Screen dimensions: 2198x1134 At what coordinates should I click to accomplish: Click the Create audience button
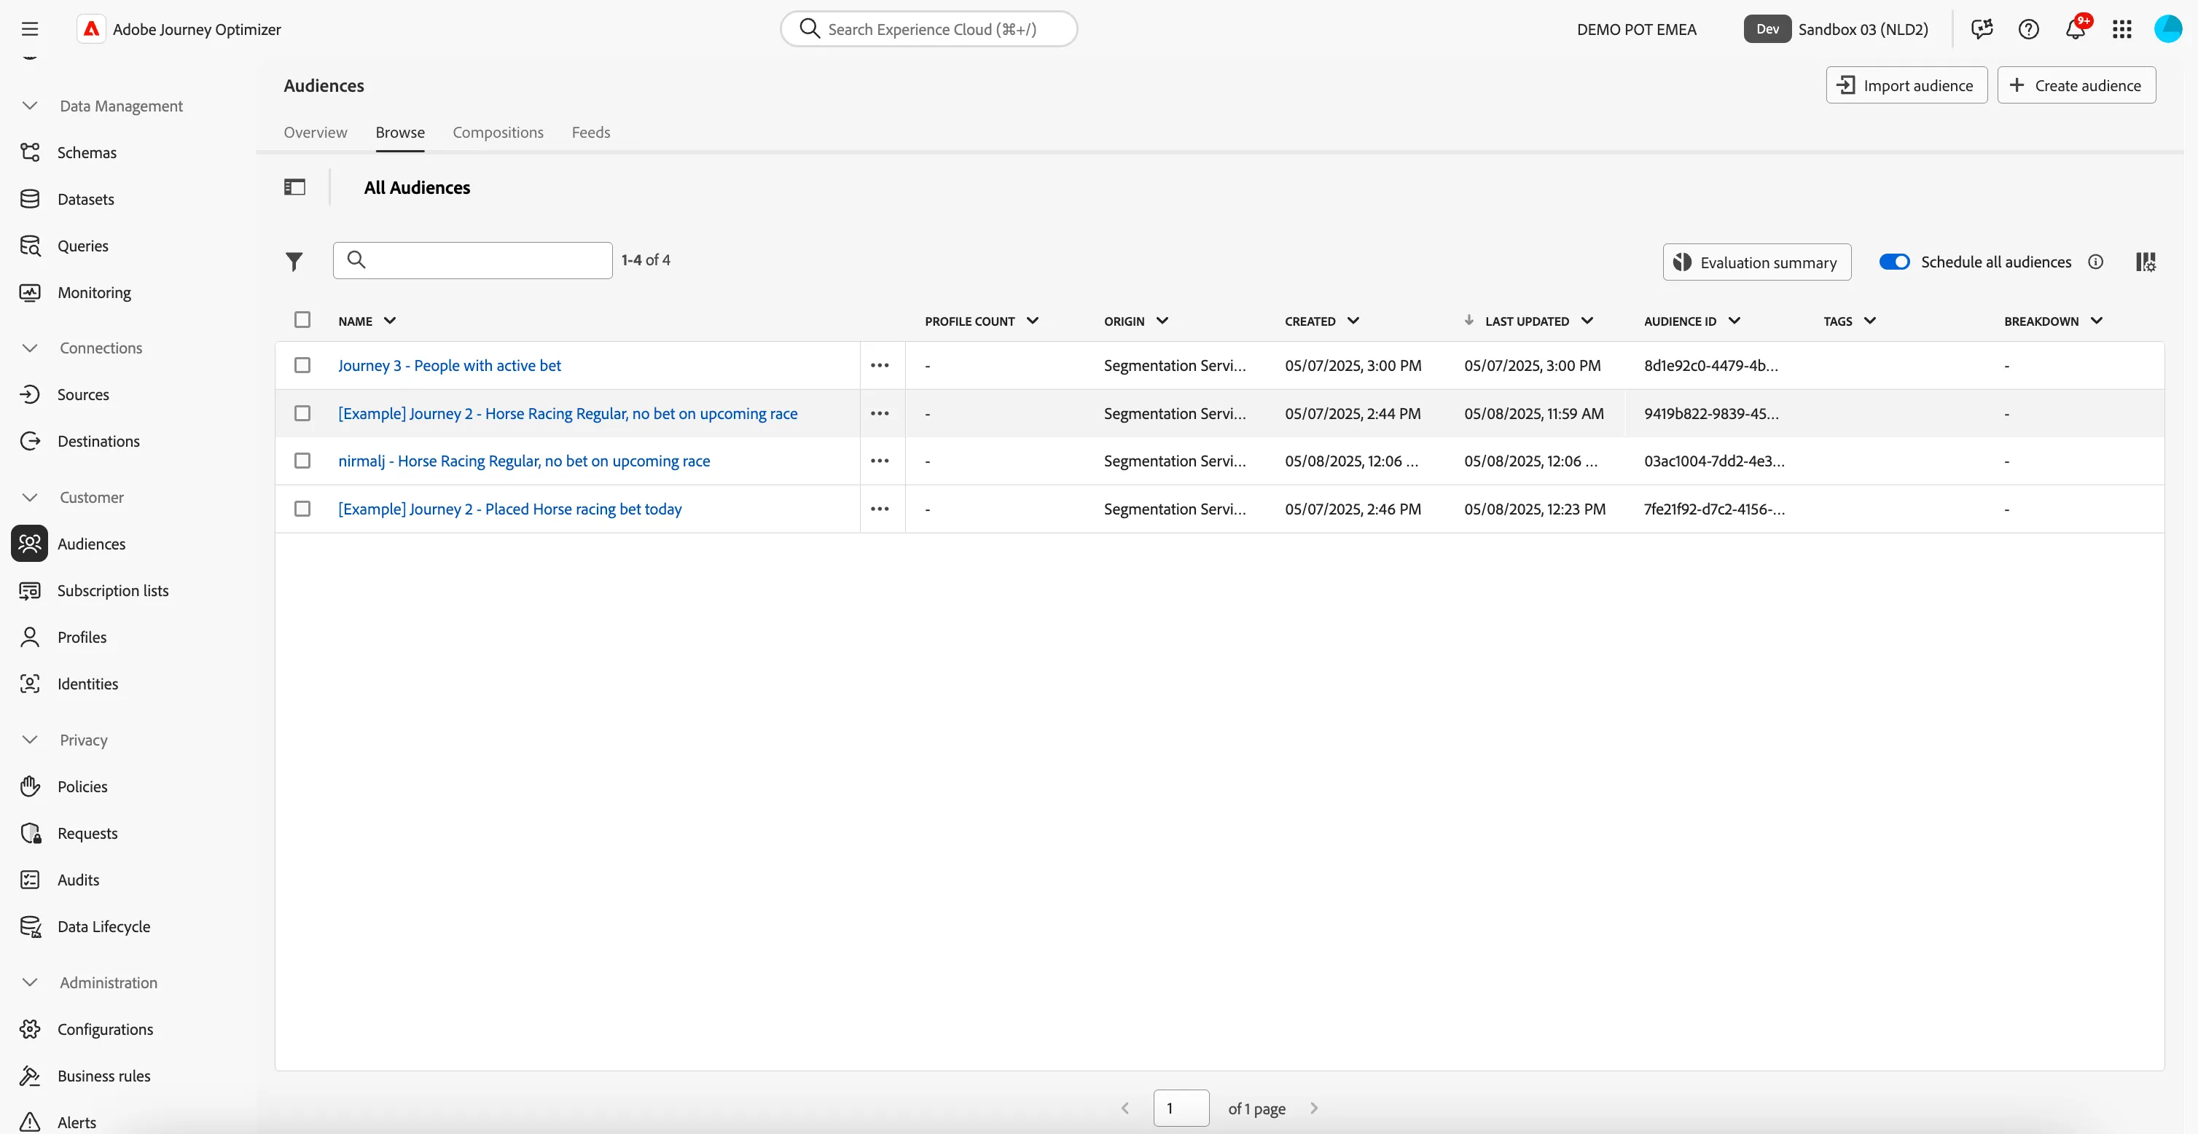coord(2076,85)
